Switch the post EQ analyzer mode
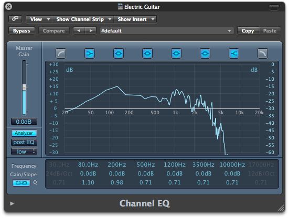The height and width of the screenshot is (218, 289). [24, 143]
